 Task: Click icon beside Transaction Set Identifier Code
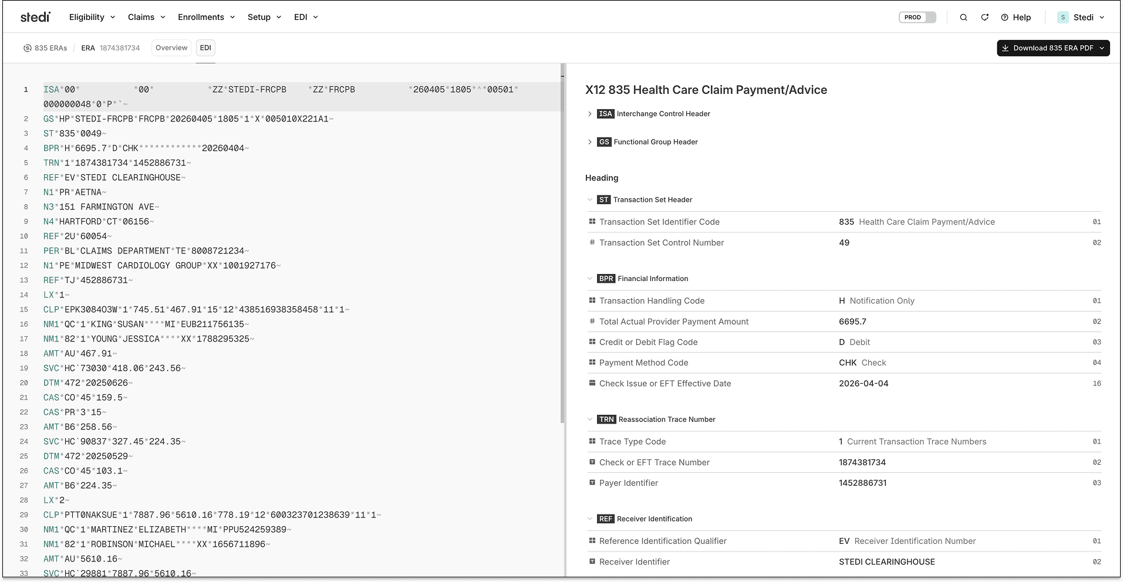592,222
